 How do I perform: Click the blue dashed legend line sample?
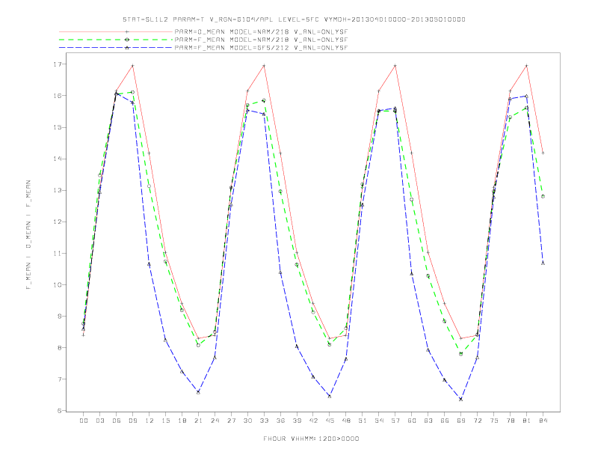[x=116, y=48]
